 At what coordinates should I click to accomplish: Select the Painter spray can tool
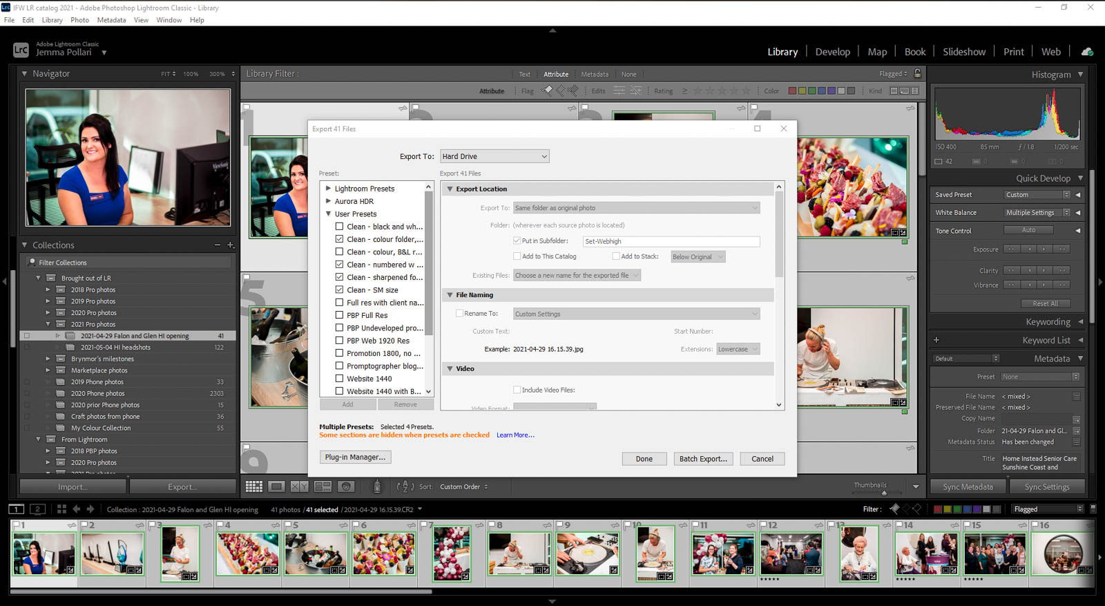pos(376,486)
